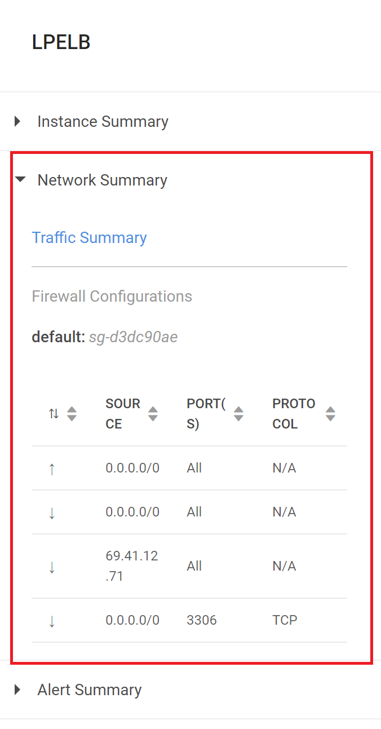Sort table by SOURCE column
This screenshot has height=729, width=381.
(x=153, y=414)
